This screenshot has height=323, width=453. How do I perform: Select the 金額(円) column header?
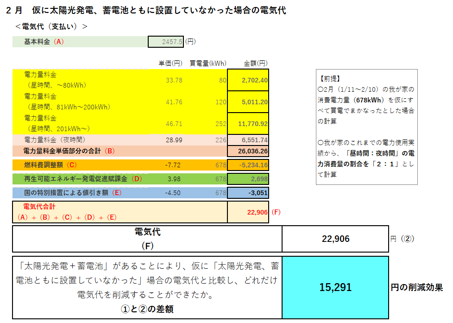point(255,63)
